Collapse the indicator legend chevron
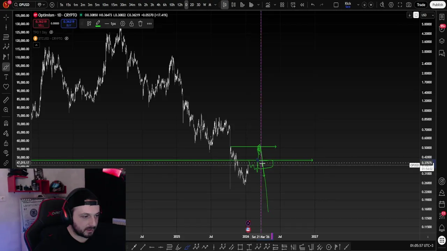Viewport: 447px width, 251px height. (36, 45)
